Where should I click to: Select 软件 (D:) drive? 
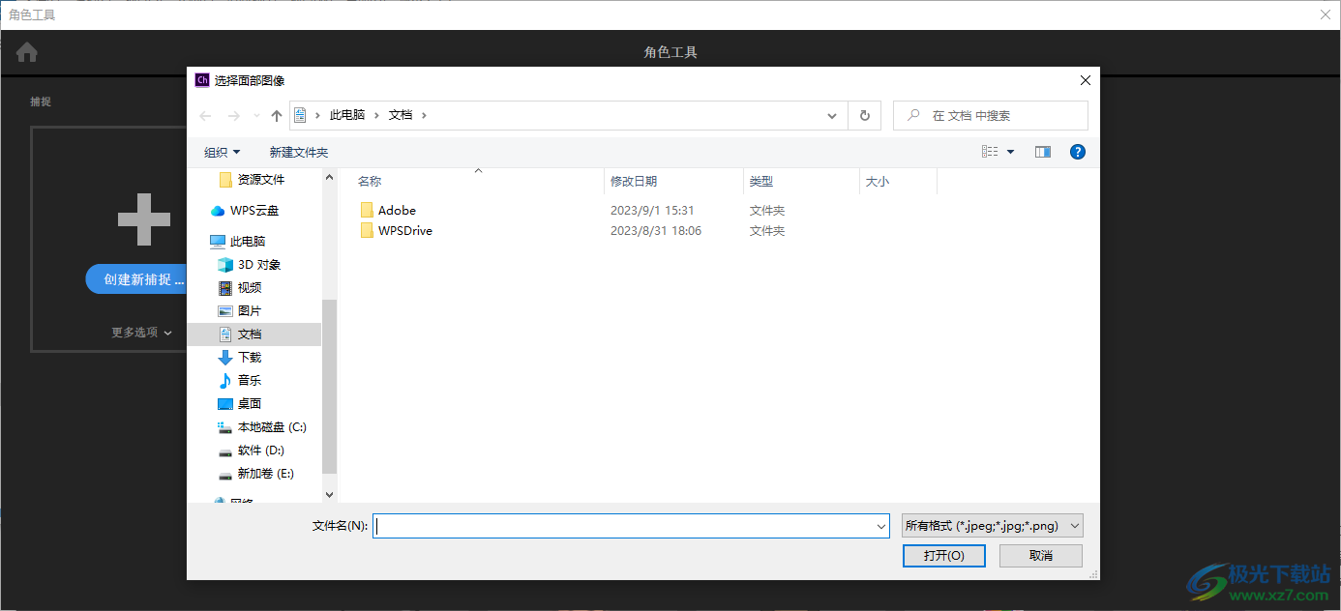click(x=261, y=451)
